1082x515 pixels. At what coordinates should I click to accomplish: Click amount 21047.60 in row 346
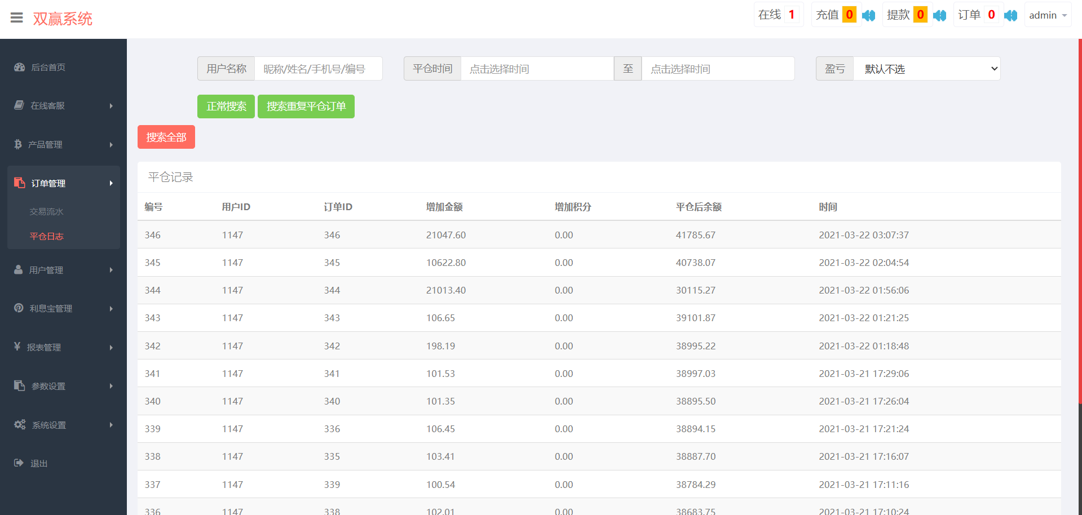446,235
